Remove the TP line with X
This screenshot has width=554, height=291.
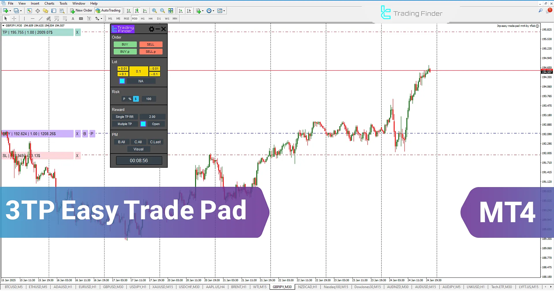coord(77,33)
